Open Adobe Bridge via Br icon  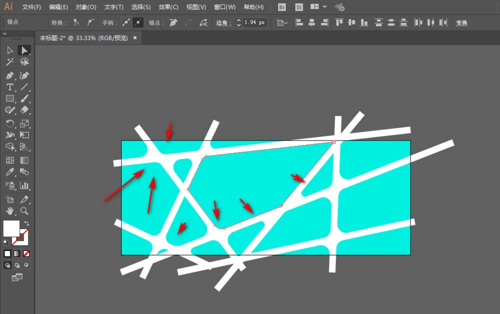(282, 7)
